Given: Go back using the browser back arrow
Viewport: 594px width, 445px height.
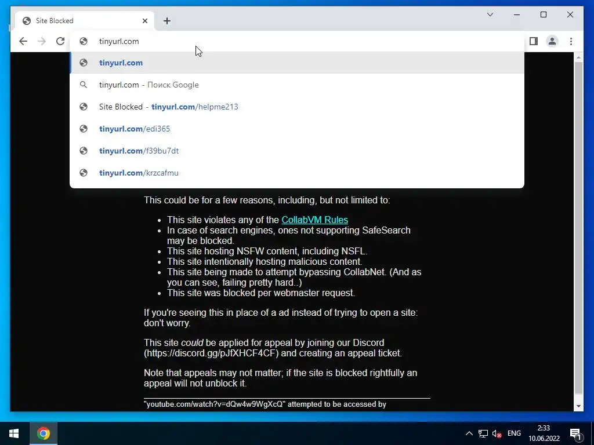Looking at the screenshot, I should coord(23,41).
